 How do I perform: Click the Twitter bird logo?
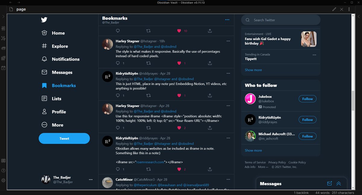tap(44, 20)
